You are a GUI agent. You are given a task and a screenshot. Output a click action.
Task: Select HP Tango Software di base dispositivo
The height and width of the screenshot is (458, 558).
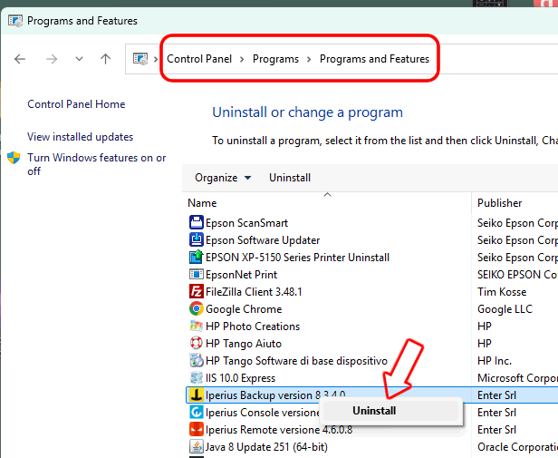point(296,361)
